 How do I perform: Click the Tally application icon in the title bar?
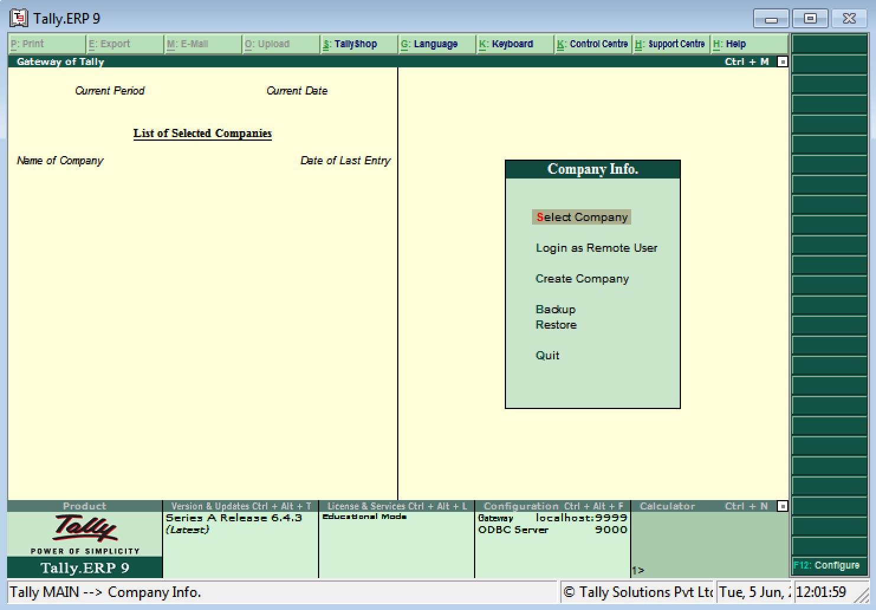18,17
